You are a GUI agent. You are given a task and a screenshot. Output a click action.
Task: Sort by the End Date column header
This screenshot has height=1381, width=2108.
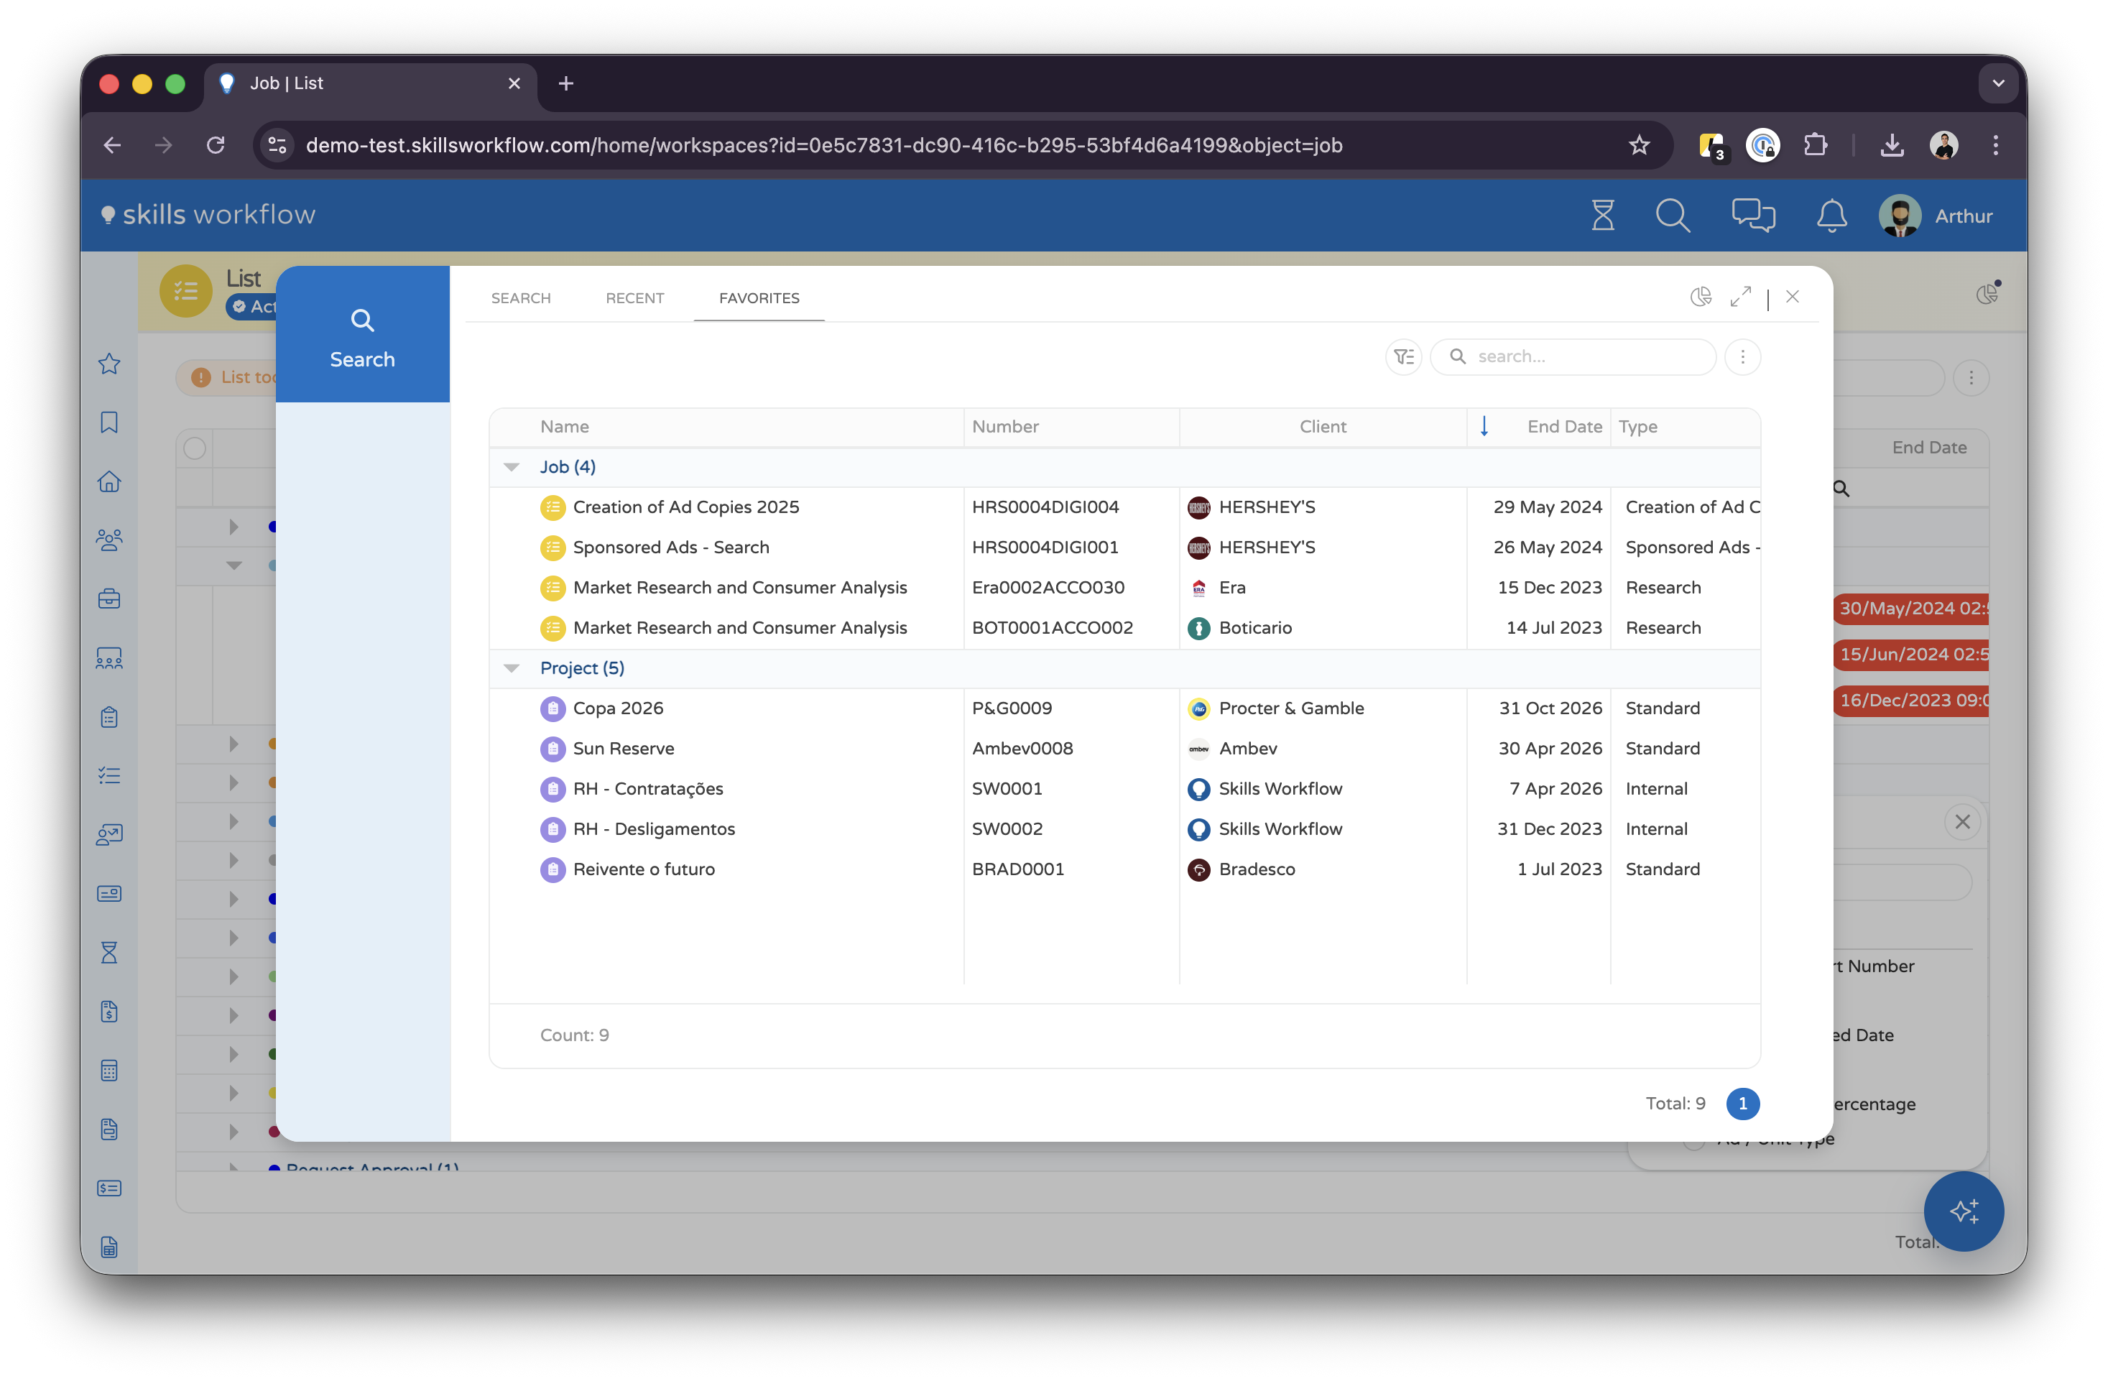(x=1563, y=427)
